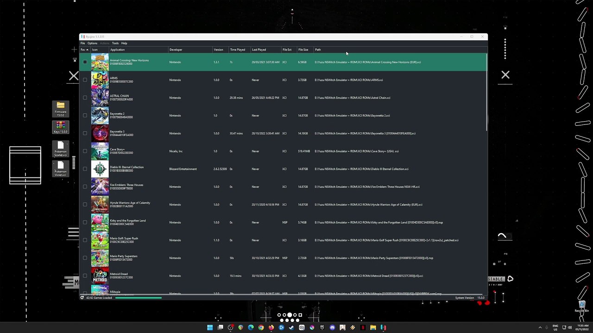Sort list by Path column header
The image size is (593, 333).
pyautogui.click(x=400, y=49)
